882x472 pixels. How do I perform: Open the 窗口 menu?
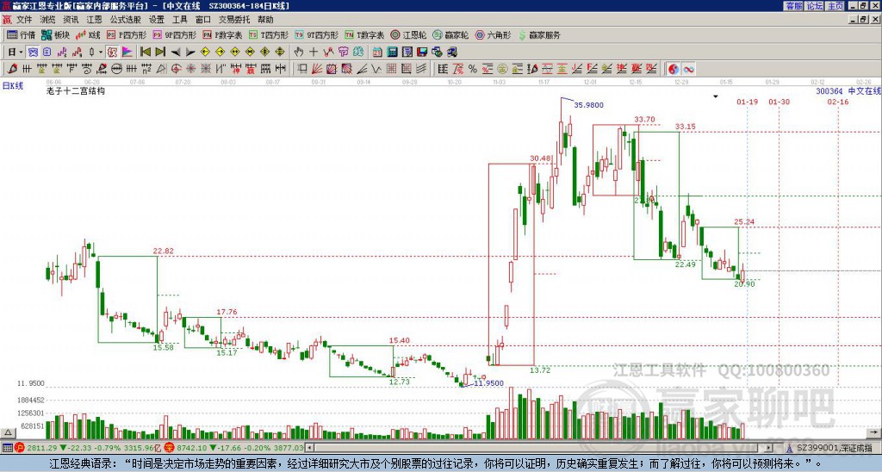point(203,20)
